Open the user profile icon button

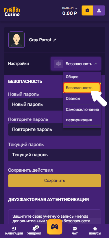[99, 10]
